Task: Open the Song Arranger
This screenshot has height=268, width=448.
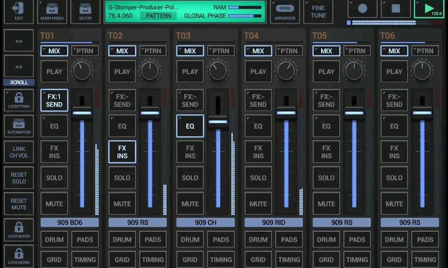Action: coord(285,12)
